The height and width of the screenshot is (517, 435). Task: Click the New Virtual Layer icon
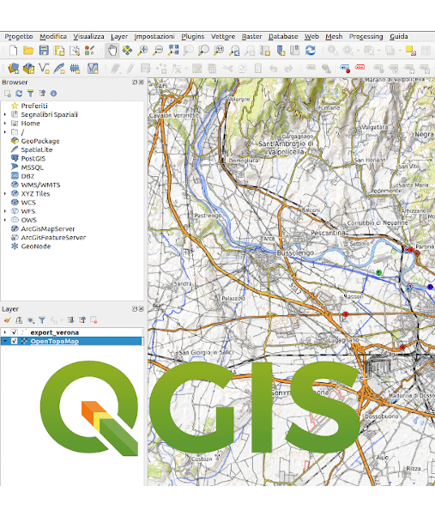(93, 68)
